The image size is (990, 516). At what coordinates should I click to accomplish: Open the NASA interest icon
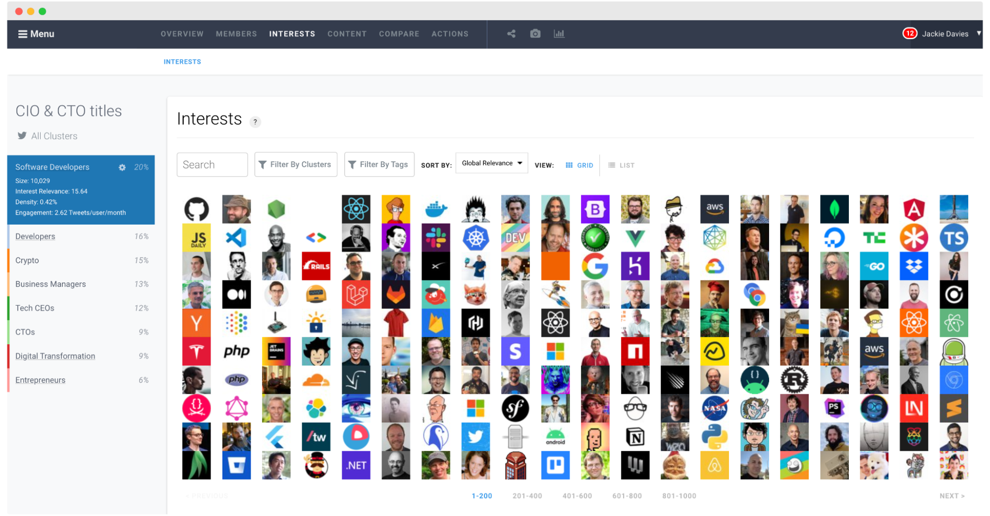(714, 409)
